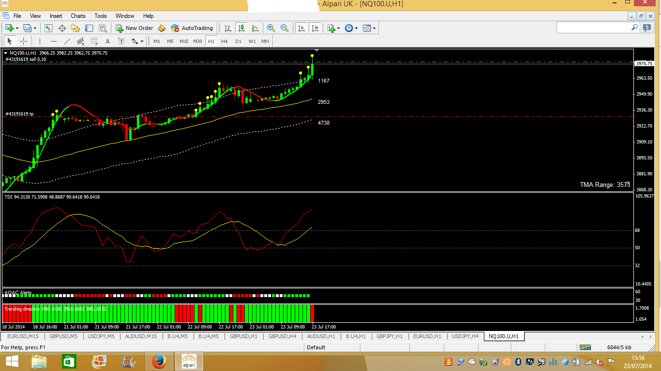The width and height of the screenshot is (661, 371).
Task: Select the crosshair tool
Action: (23, 41)
